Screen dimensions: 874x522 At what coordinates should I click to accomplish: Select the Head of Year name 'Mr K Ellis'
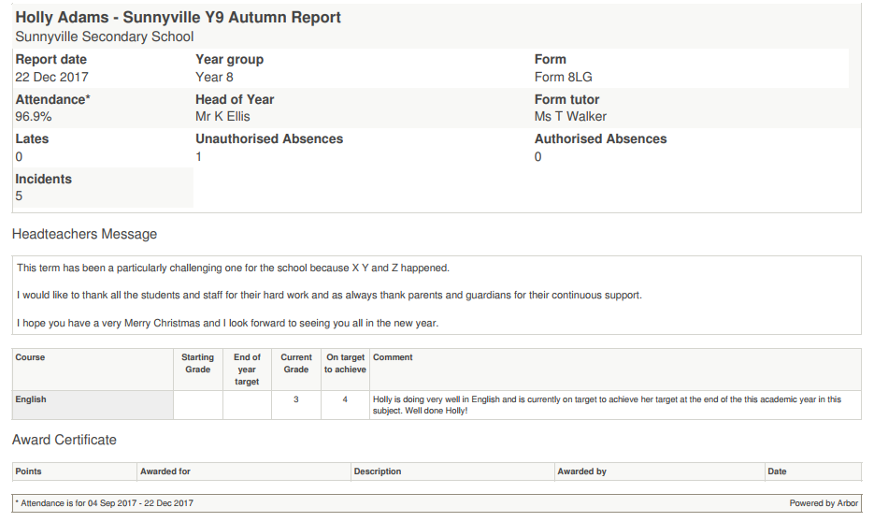[x=222, y=117]
